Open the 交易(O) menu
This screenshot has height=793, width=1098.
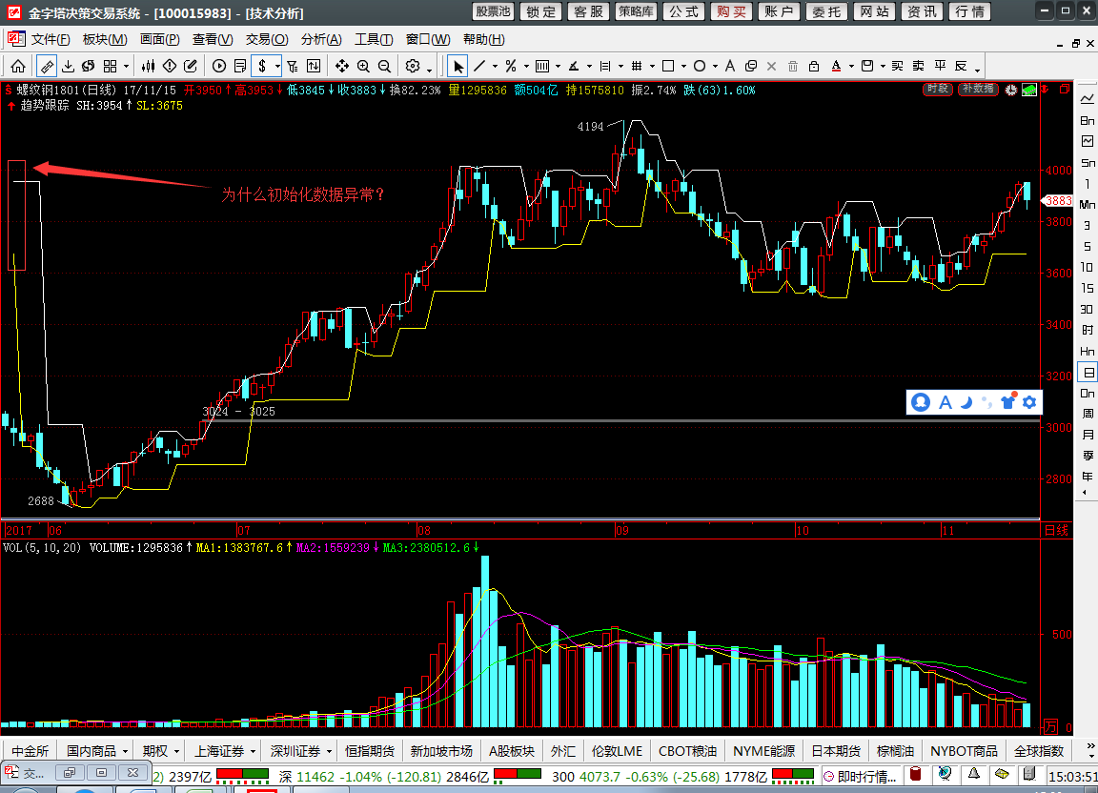coord(267,39)
